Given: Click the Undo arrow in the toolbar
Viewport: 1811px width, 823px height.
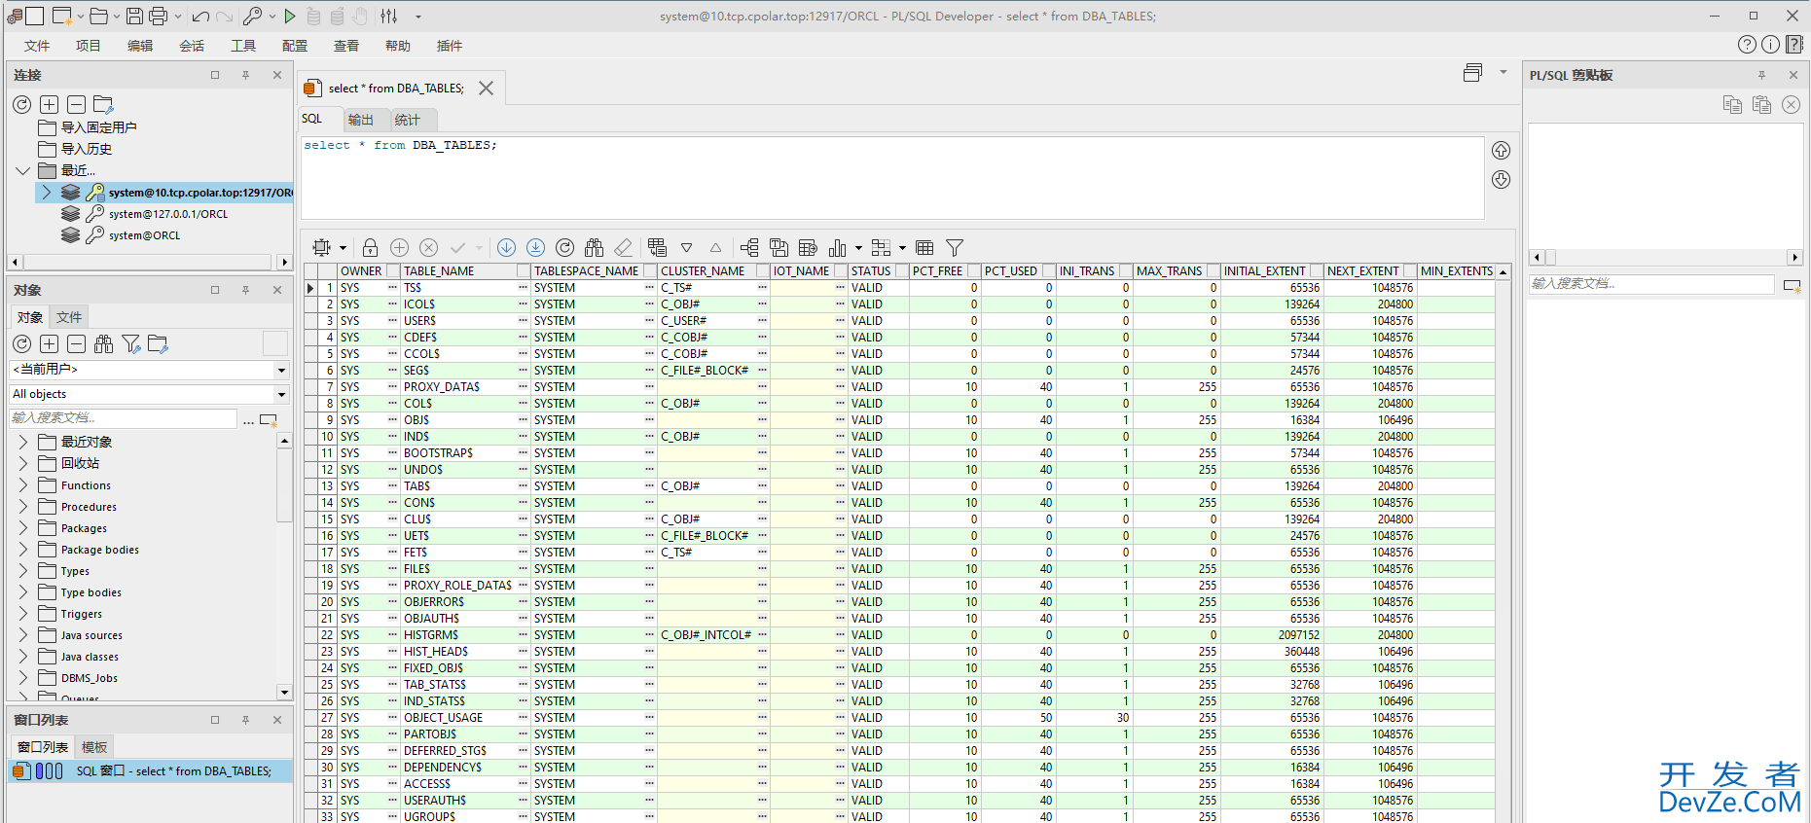Looking at the screenshot, I should pos(200,17).
